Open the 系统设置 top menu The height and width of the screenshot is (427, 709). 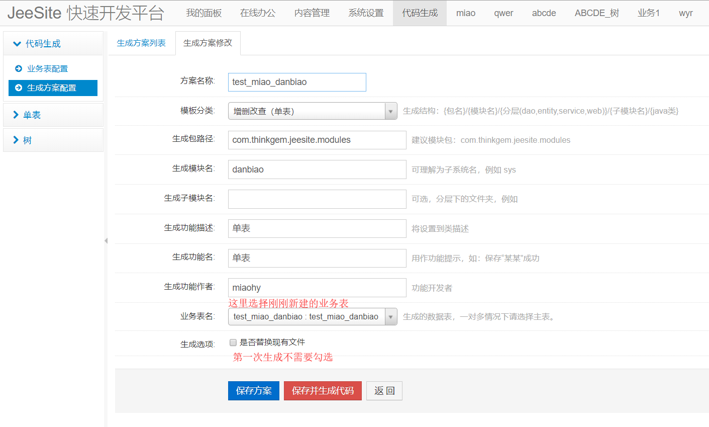tap(366, 13)
